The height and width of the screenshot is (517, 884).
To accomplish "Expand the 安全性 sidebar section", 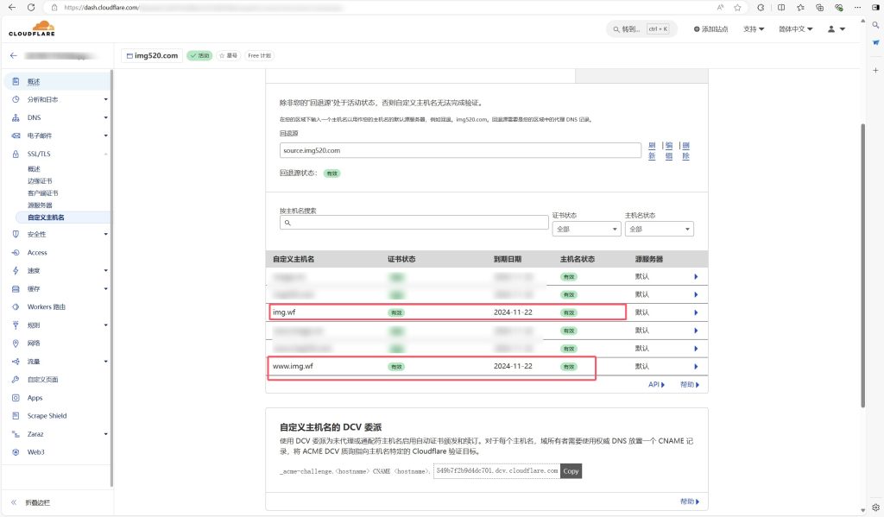I will click(105, 234).
